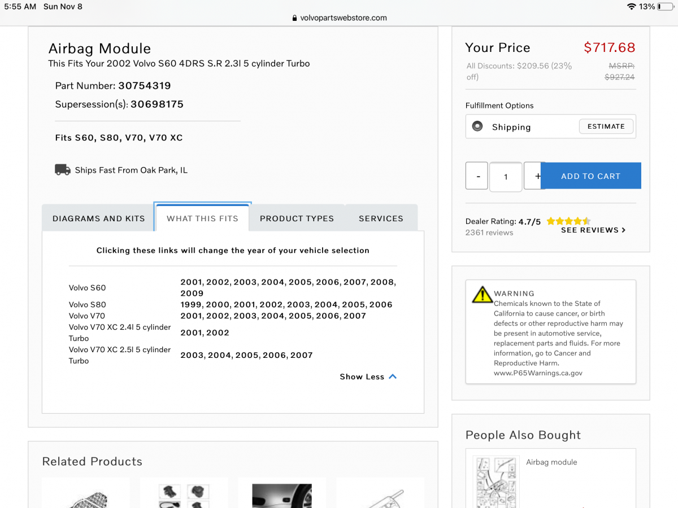Select the Shipping fulfillment radio button
The width and height of the screenshot is (678, 508).
coord(477,126)
